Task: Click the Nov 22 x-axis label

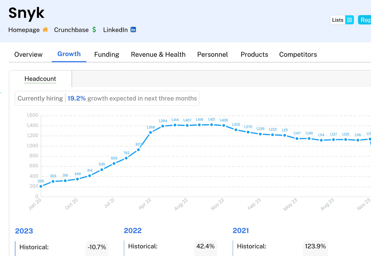Action: pyautogui.click(x=218, y=204)
